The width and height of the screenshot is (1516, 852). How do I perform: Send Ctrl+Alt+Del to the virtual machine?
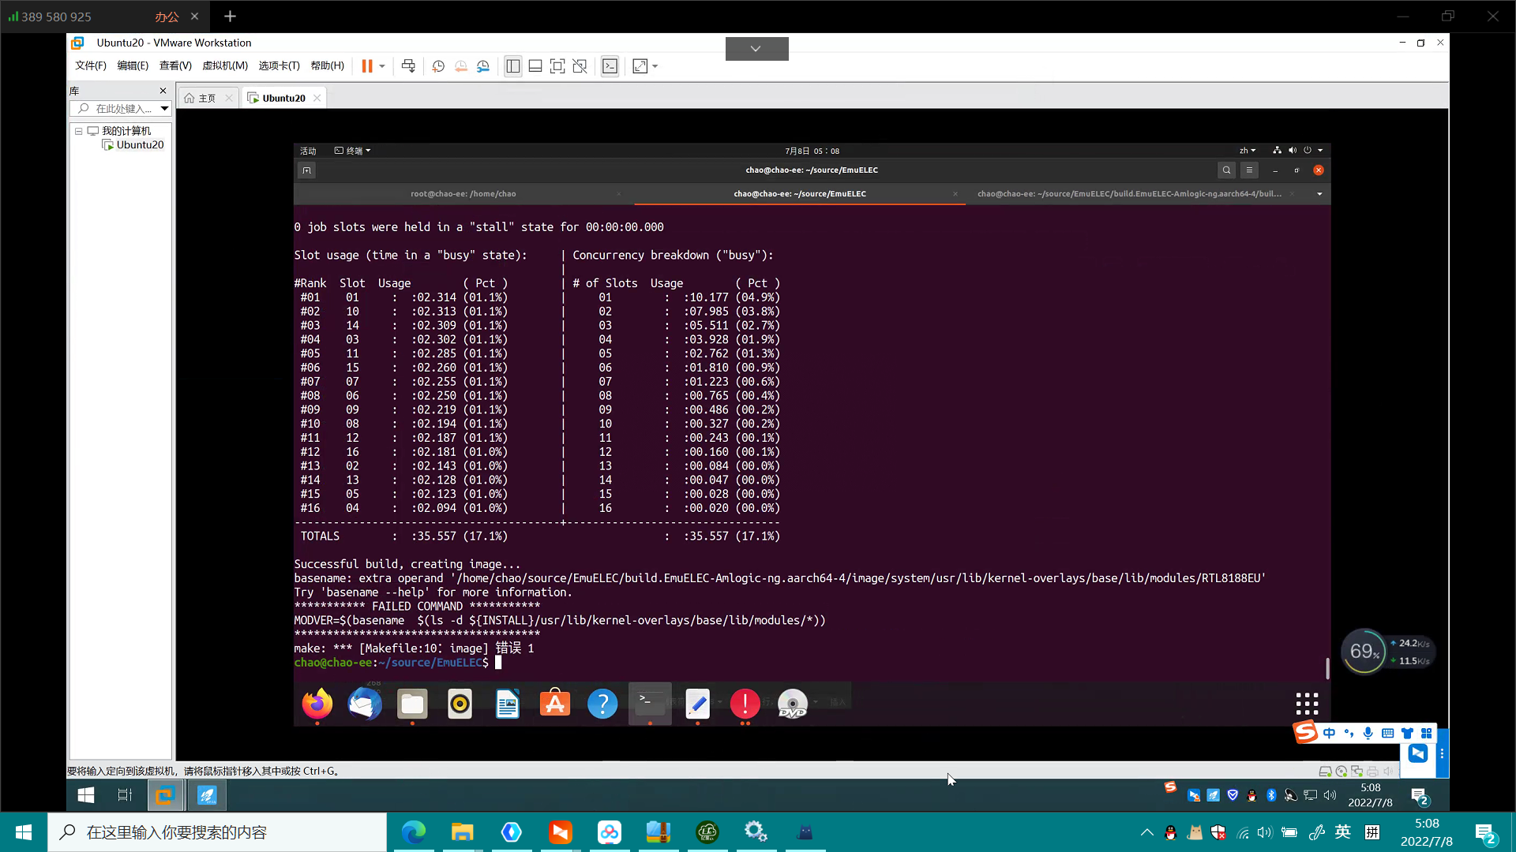click(x=408, y=66)
